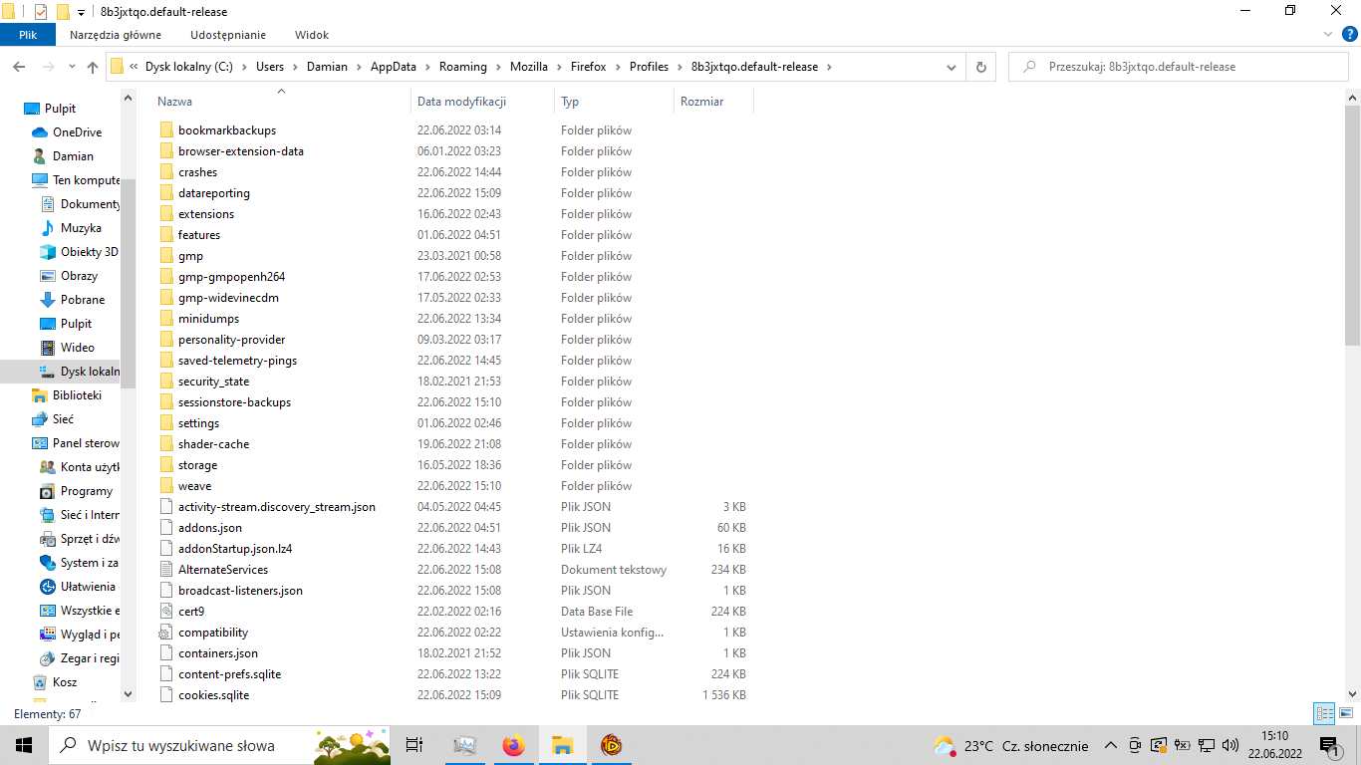This screenshot has height=765, width=1361.
Task: Refresh the current folder view
Action: click(x=981, y=67)
